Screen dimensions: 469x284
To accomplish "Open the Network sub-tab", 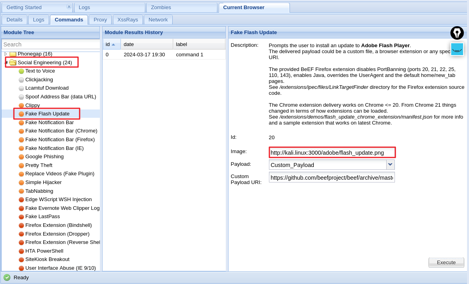I will click(x=158, y=20).
